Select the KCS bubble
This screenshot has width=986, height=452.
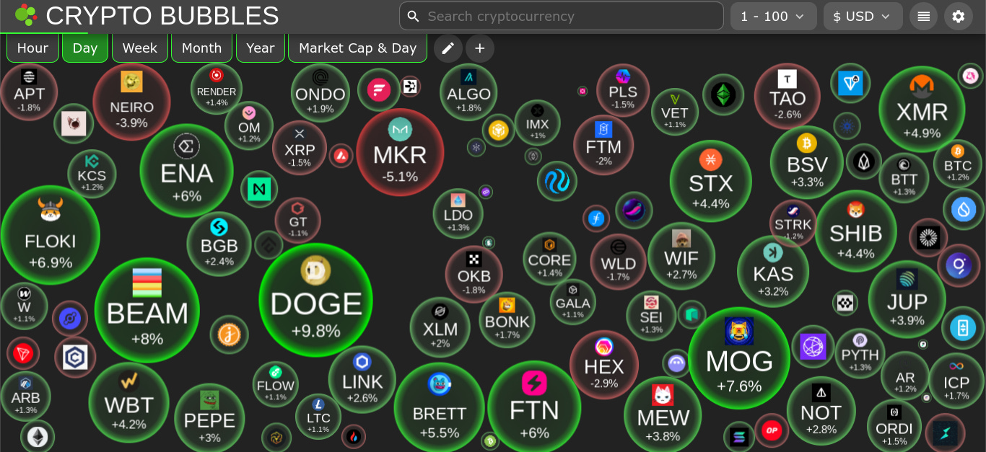[92, 174]
